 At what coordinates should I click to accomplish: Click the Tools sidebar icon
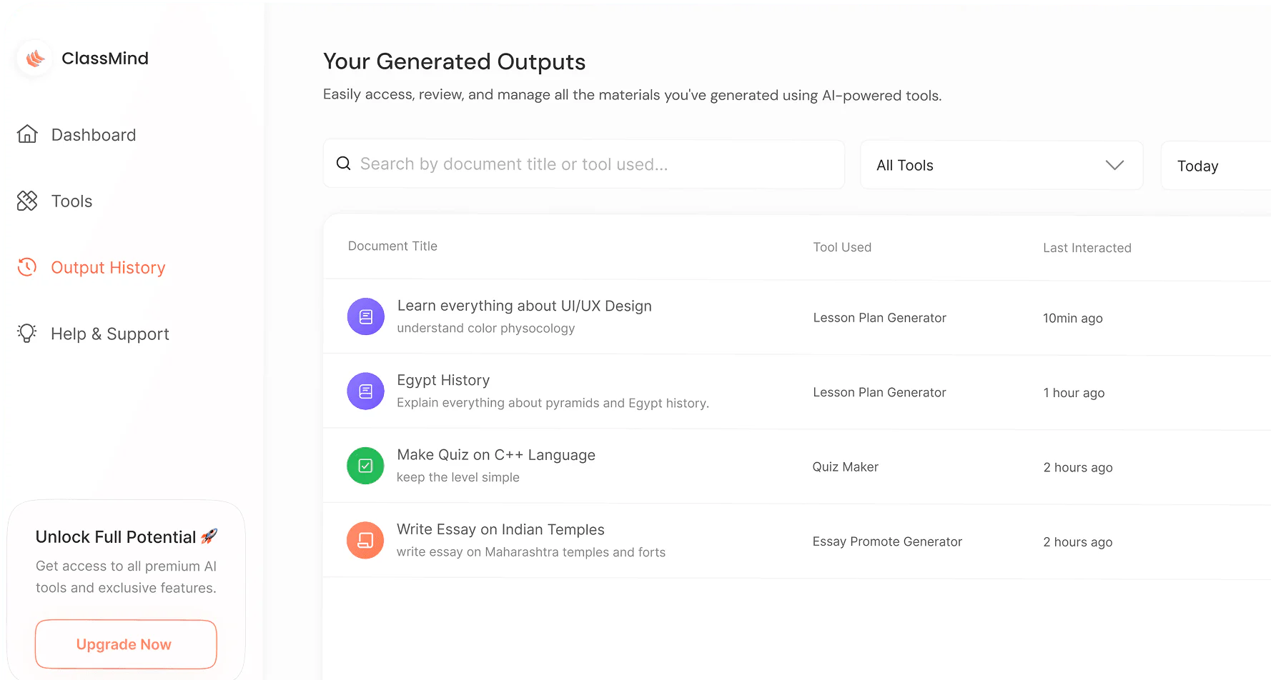27,201
